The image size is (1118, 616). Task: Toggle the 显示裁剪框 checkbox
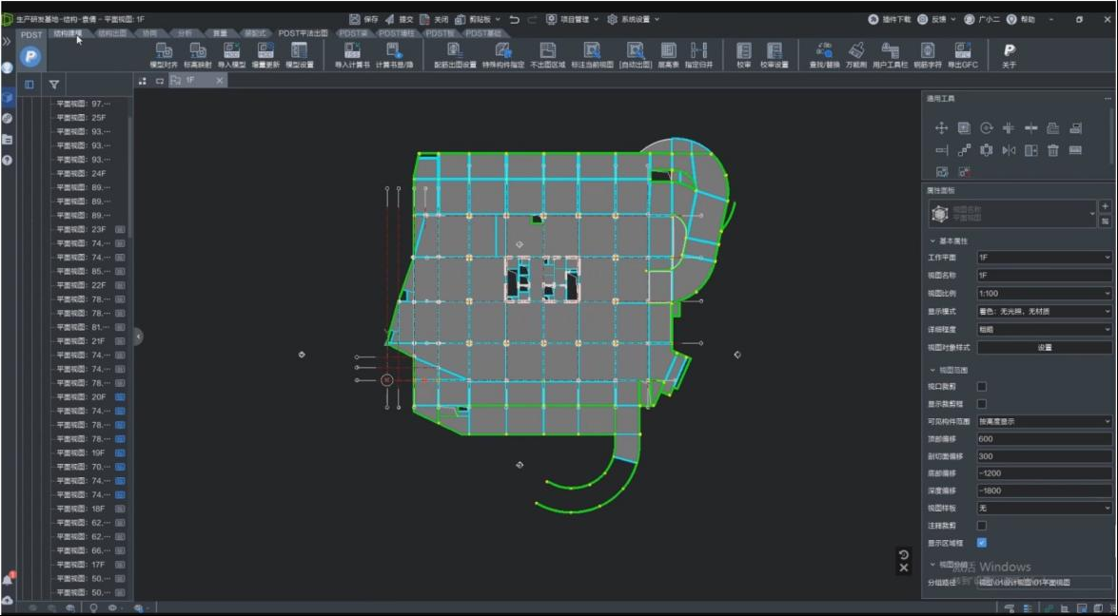point(982,404)
